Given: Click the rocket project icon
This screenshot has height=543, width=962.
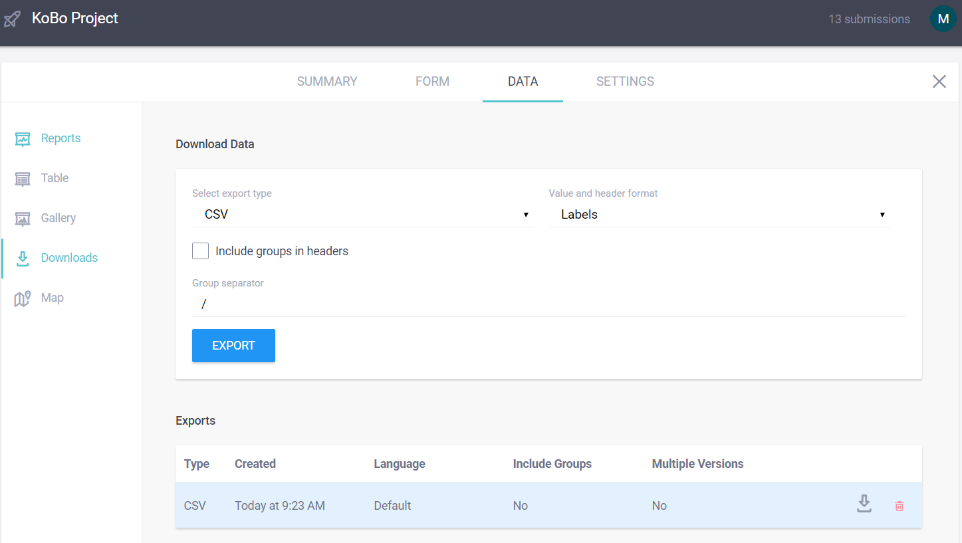Looking at the screenshot, I should (12, 19).
